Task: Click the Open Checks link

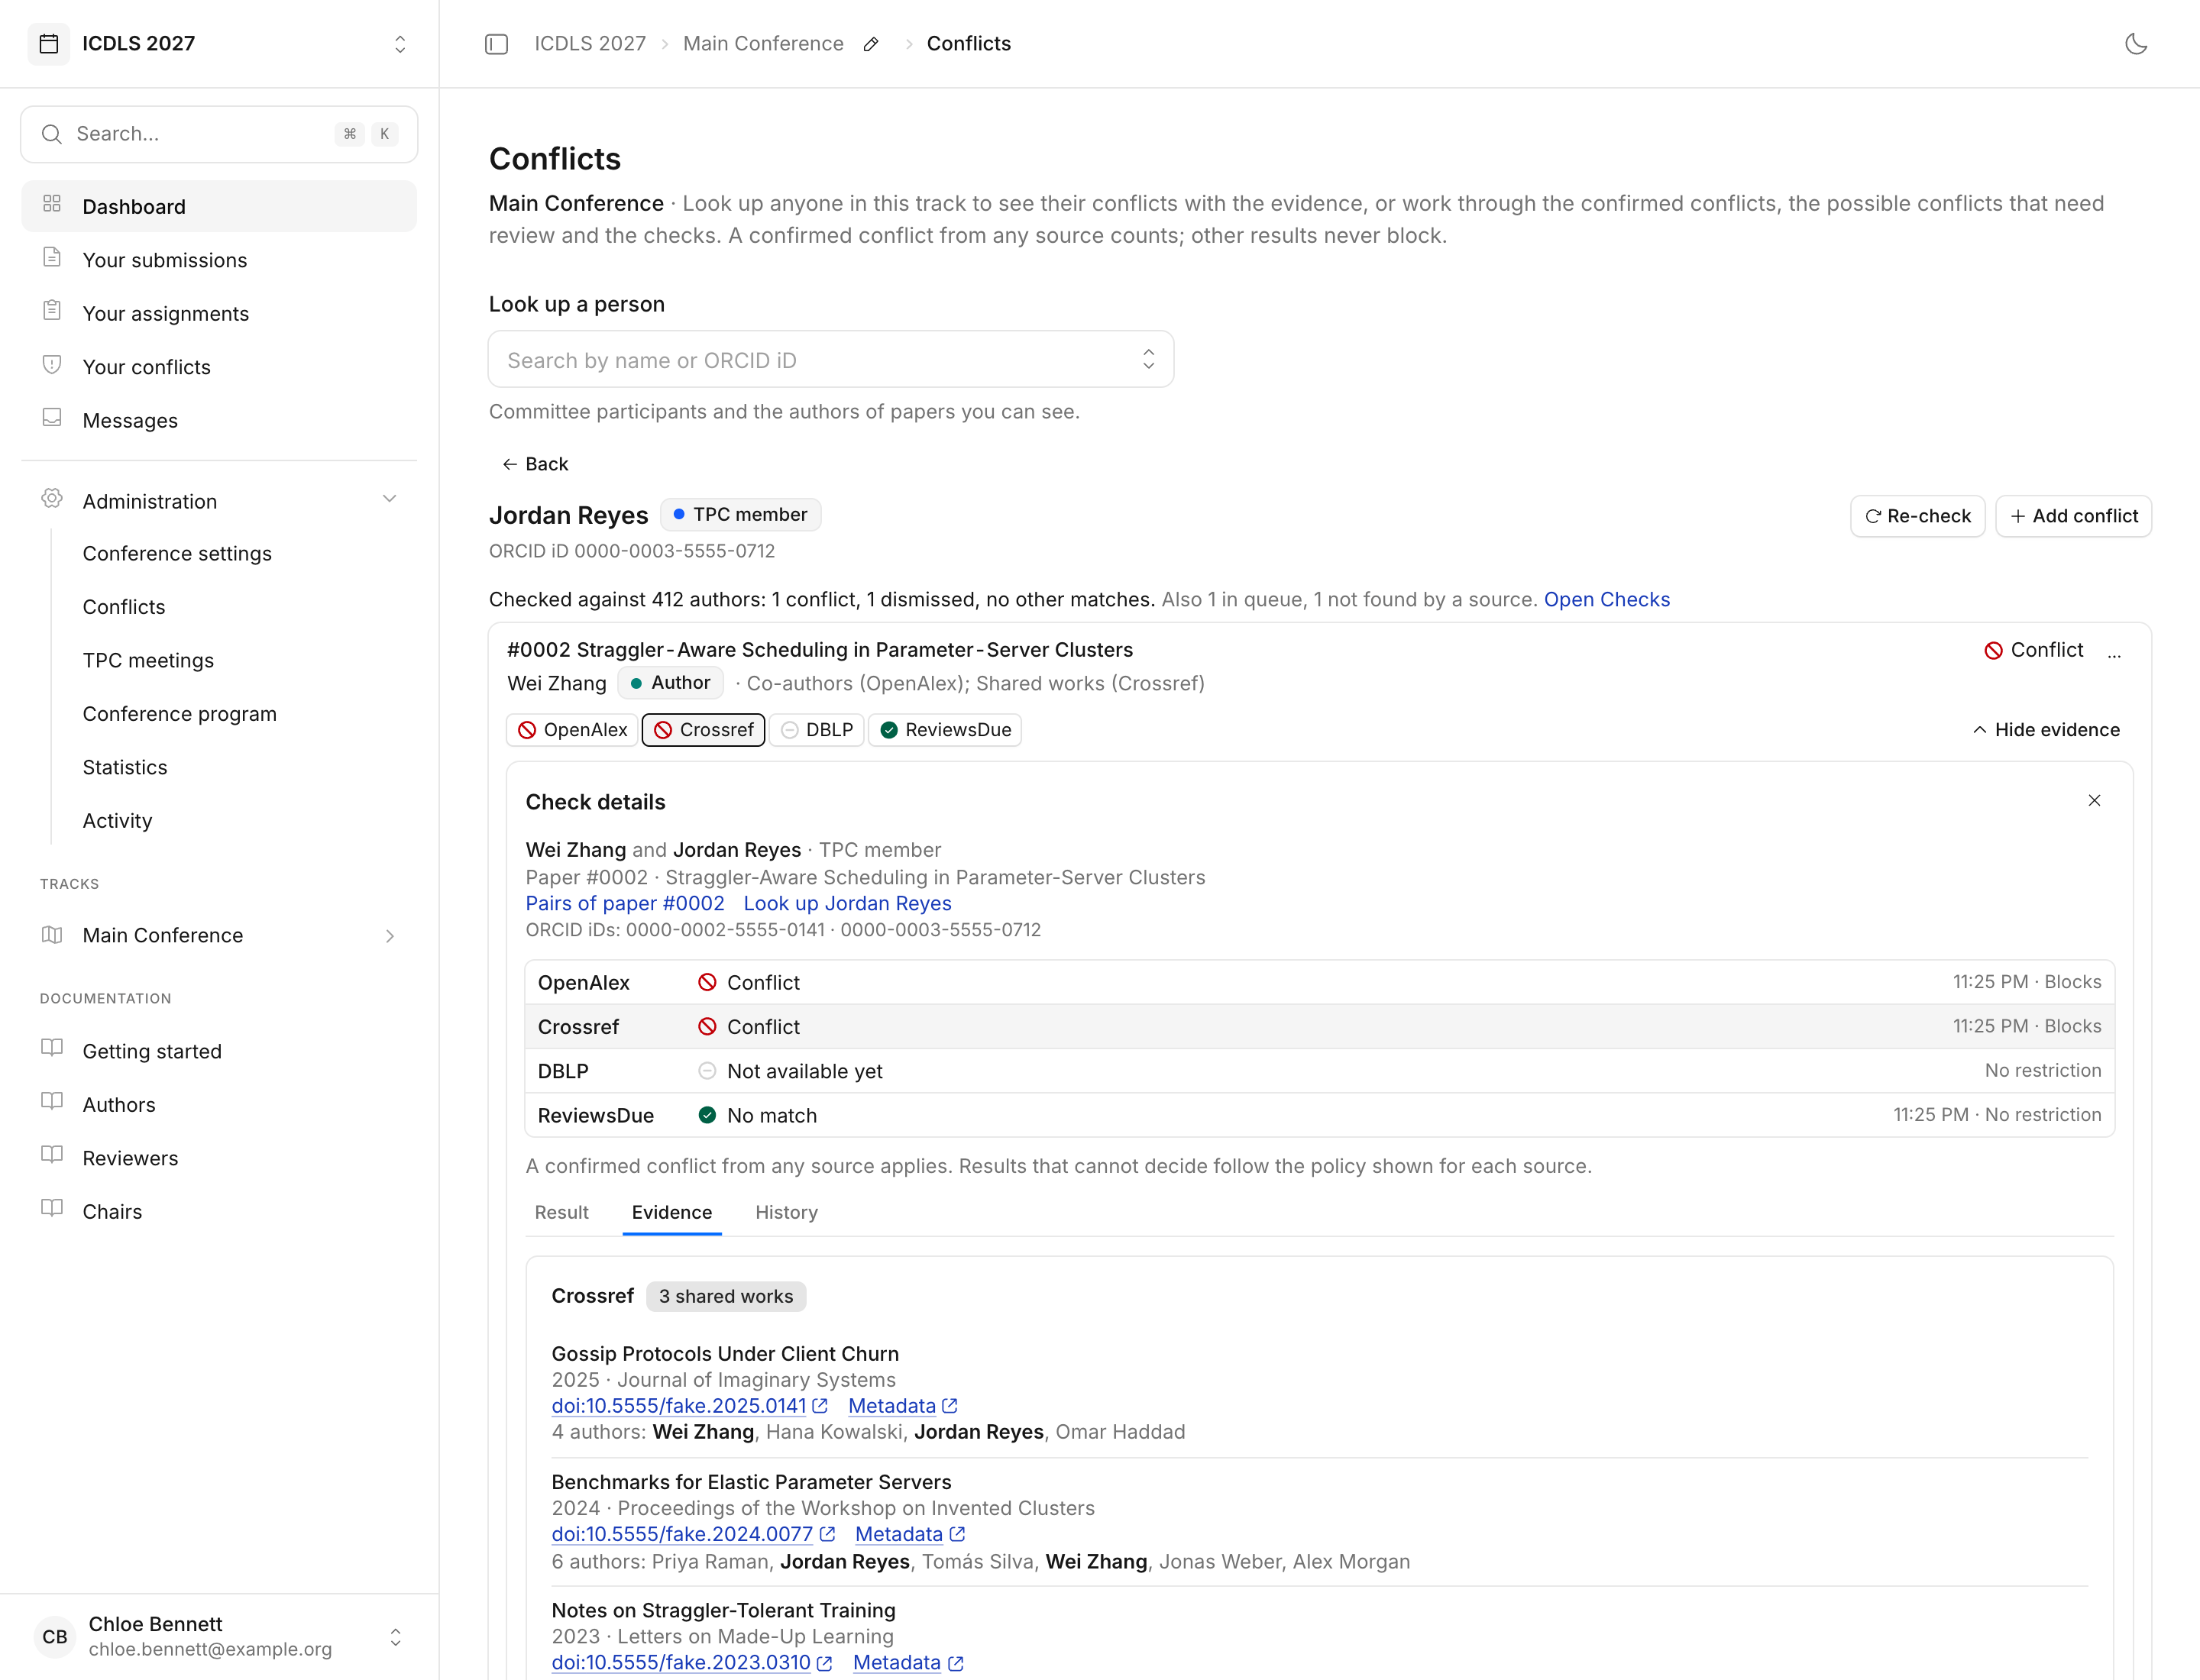Action: [x=1606, y=599]
